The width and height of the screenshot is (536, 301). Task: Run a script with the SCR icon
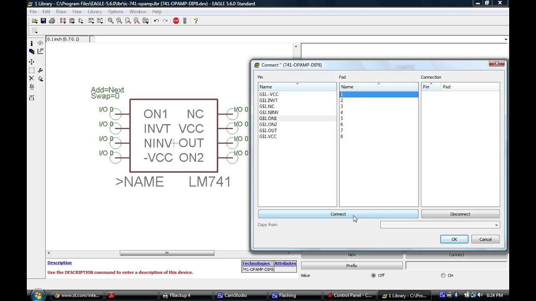click(x=91, y=20)
